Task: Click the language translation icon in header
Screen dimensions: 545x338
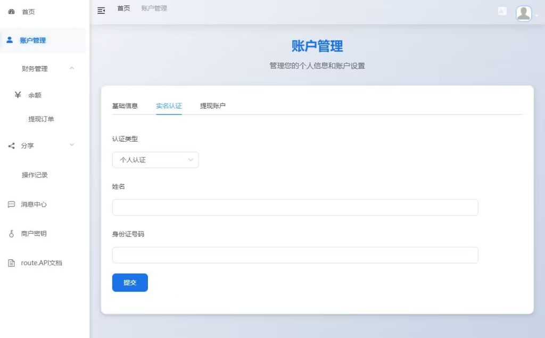Action: coord(502,11)
